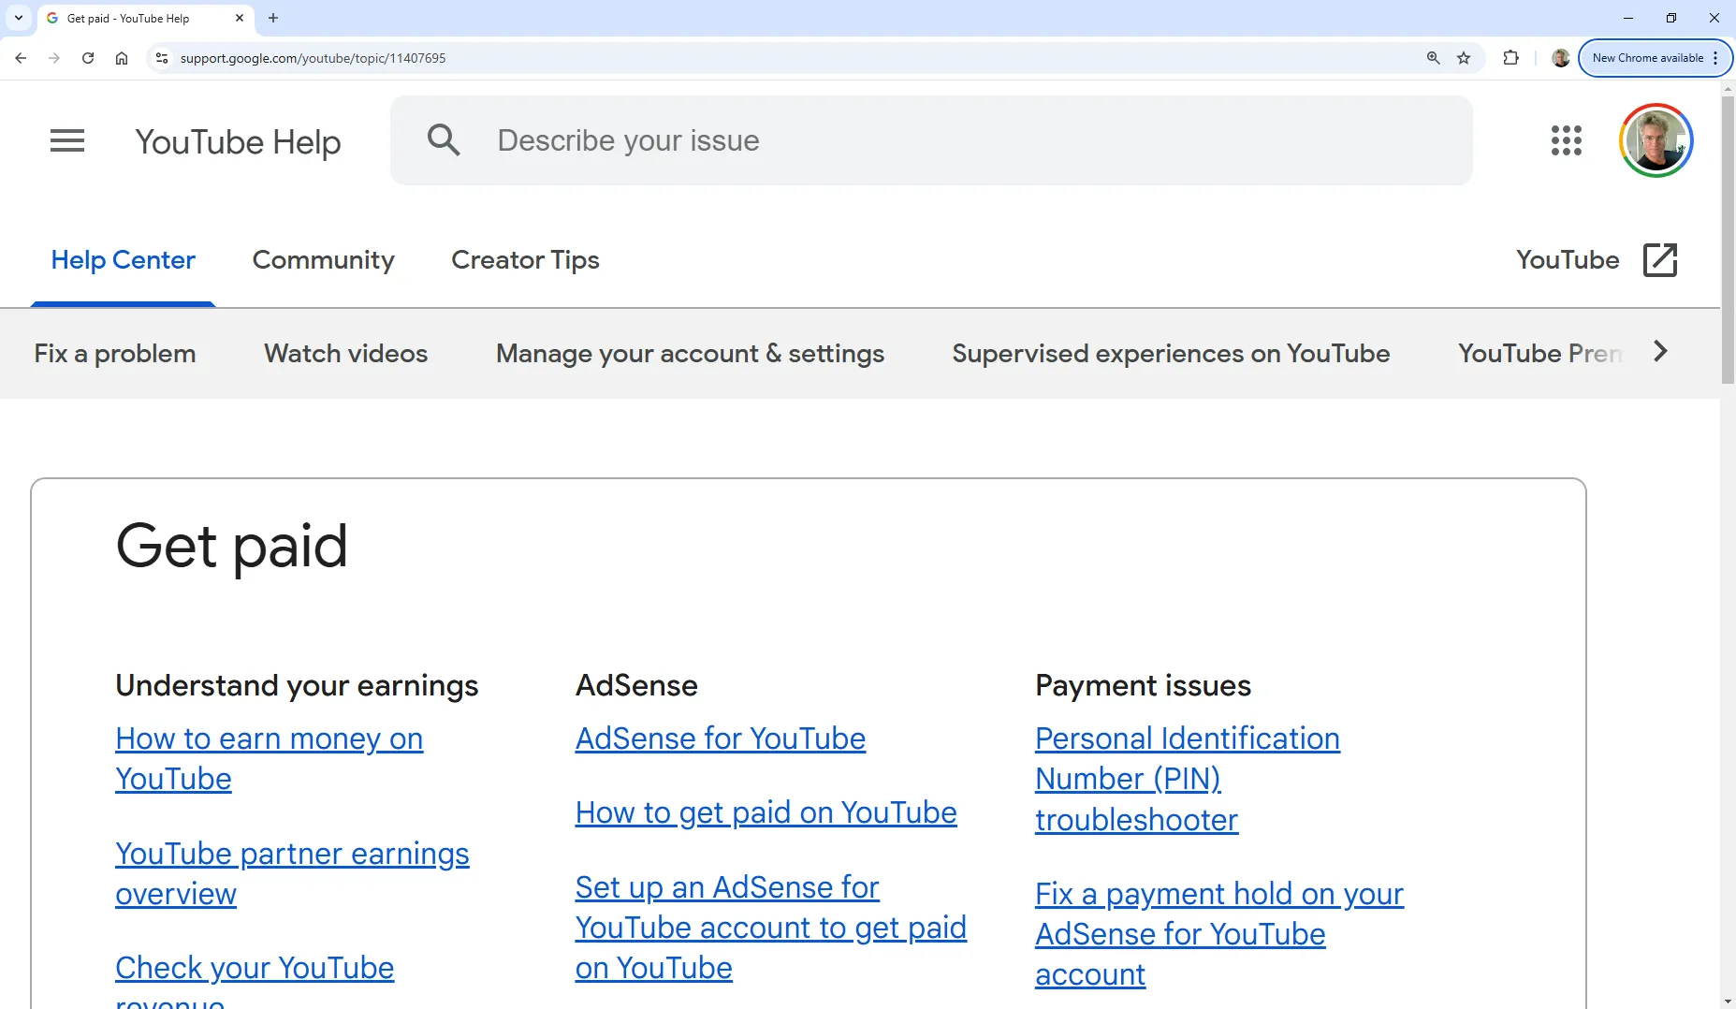Select the Get paid browser tab
The width and height of the screenshot is (1736, 1009).
coord(145,18)
